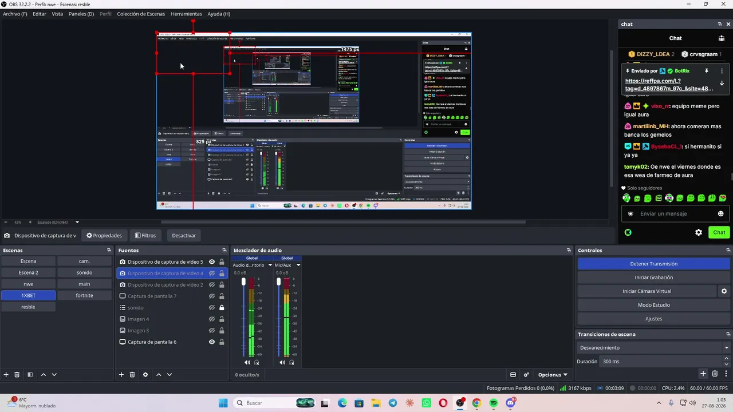Open the emoji picker in chat input
733x412 pixels.
coord(720,213)
